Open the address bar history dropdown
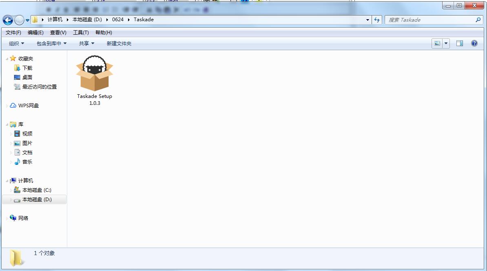 click(x=368, y=20)
